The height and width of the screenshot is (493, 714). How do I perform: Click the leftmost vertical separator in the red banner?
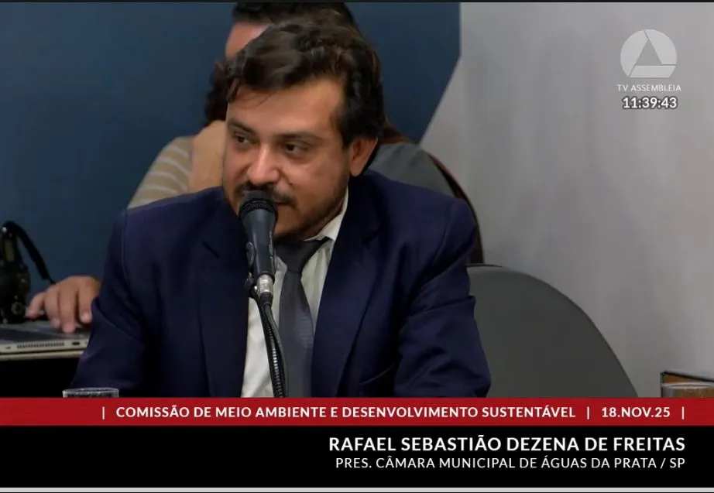[103, 412]
